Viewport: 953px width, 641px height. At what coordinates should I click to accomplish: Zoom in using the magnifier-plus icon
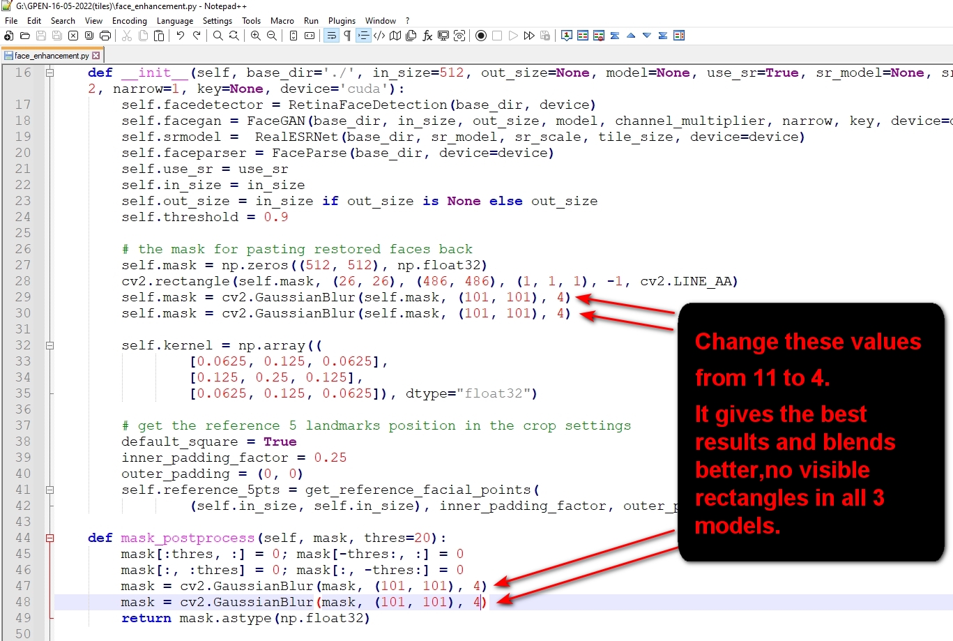[256, 35]
